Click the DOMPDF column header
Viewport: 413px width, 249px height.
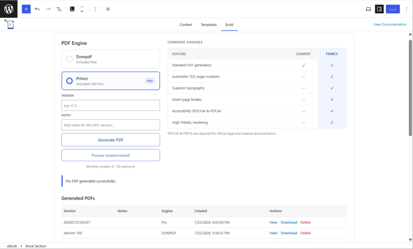[303, 54]
